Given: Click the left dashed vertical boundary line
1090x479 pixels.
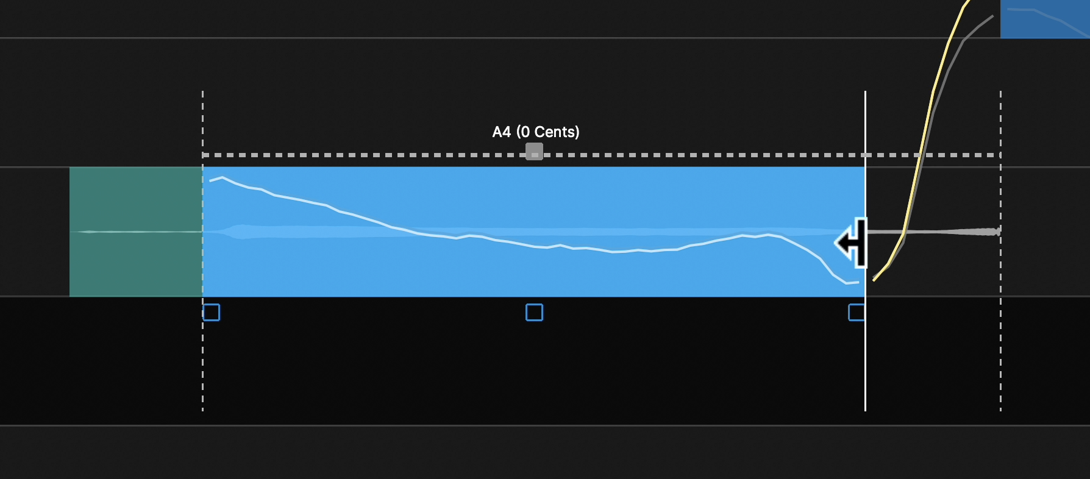Looking at the screenshot, I should coord(202,366).
